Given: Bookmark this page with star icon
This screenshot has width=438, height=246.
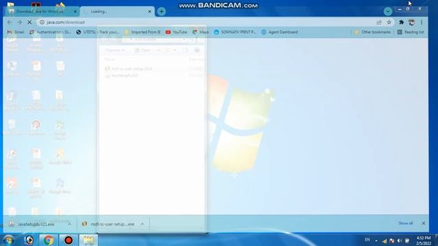Looking at the screenshot, I should pyautogui.click(x=389, y=22).
